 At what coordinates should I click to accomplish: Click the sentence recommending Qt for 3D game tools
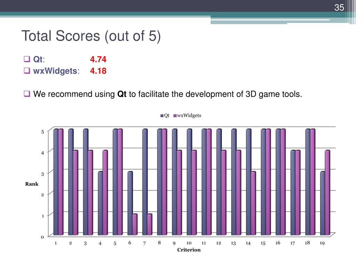(x=168, y=94)
